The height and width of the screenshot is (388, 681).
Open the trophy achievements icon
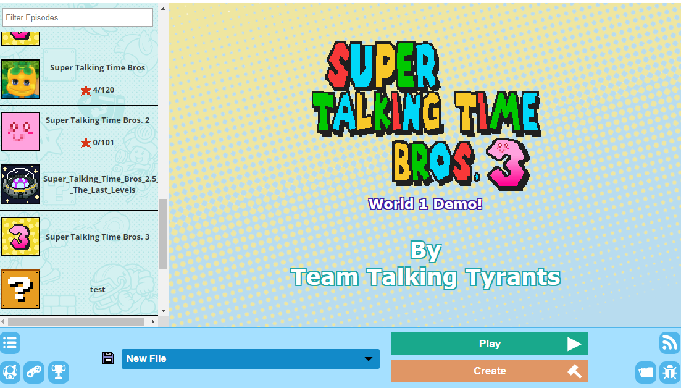click(x=59, y=373)
